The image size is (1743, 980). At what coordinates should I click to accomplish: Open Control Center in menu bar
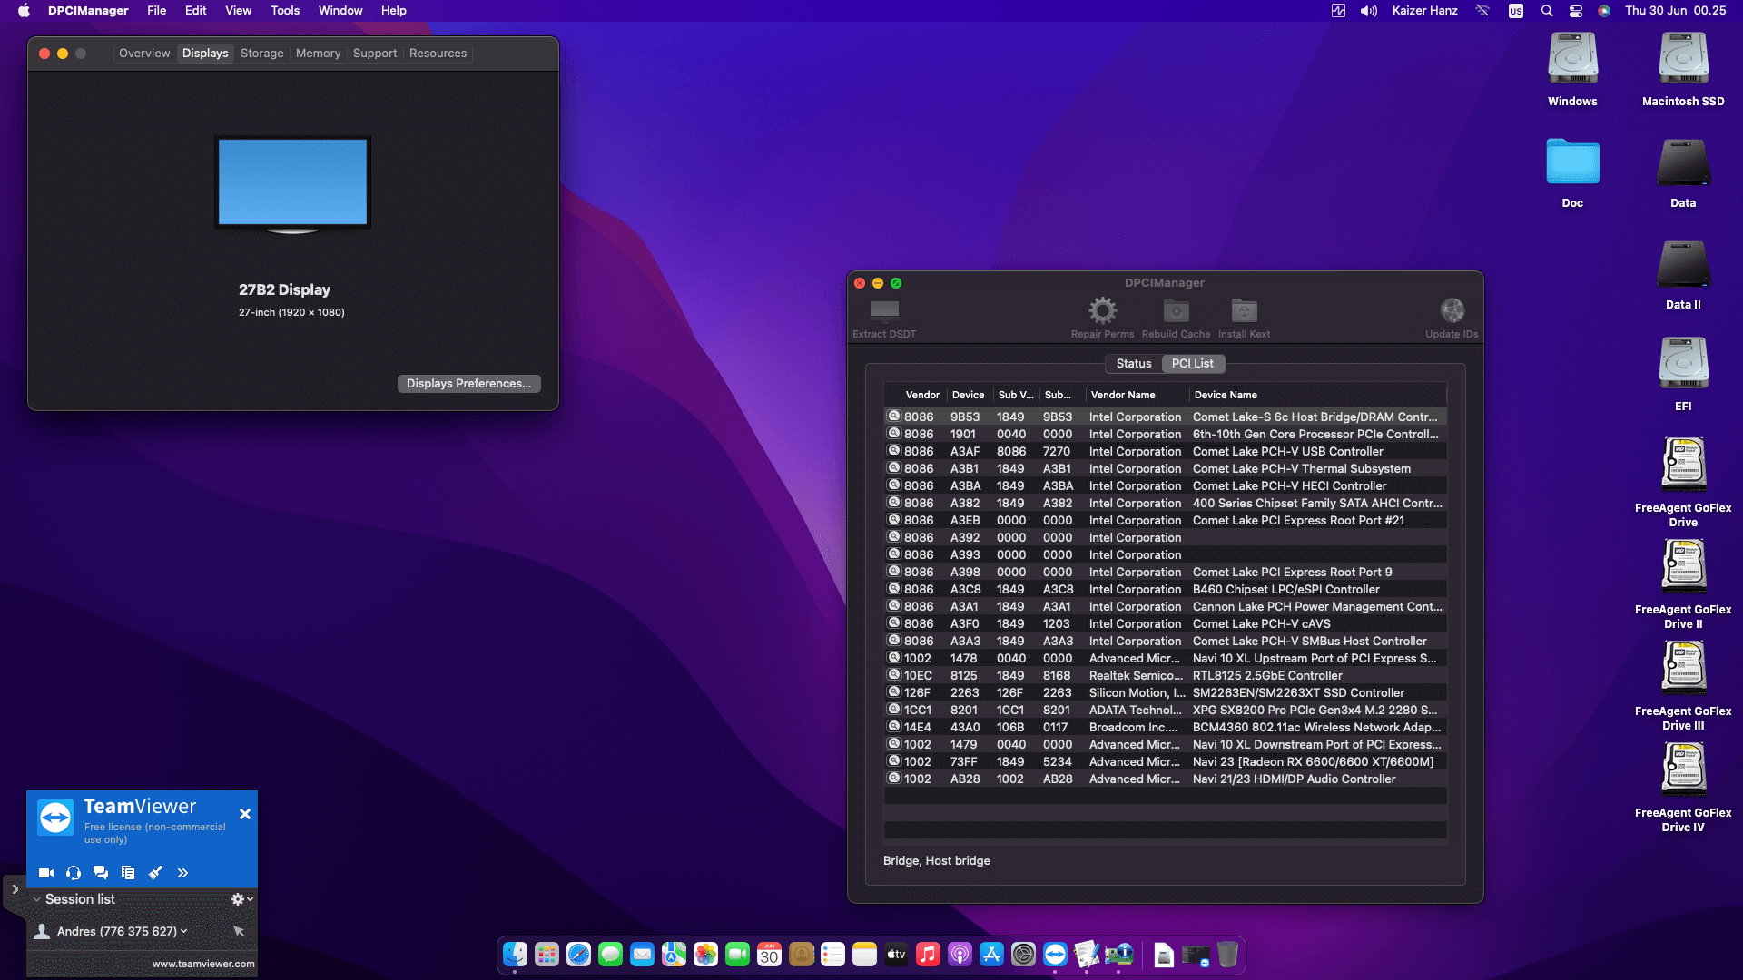pos(1576,11)
